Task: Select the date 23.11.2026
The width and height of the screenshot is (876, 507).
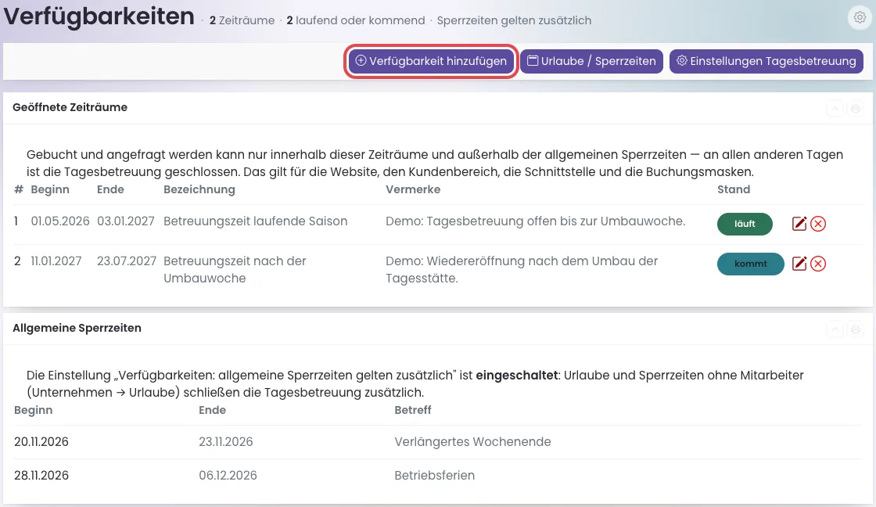Action: pos(226,441)
